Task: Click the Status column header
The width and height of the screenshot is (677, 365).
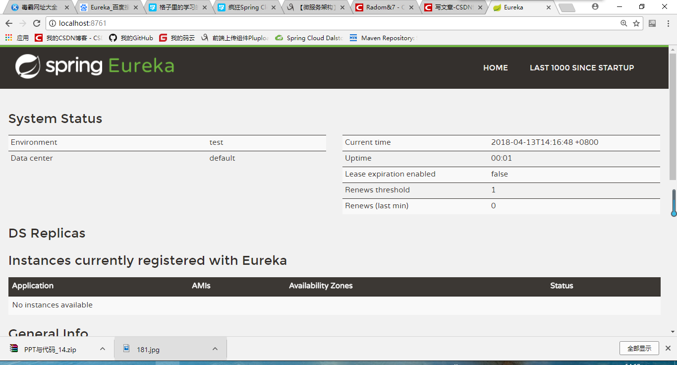Action: (562, 286)
